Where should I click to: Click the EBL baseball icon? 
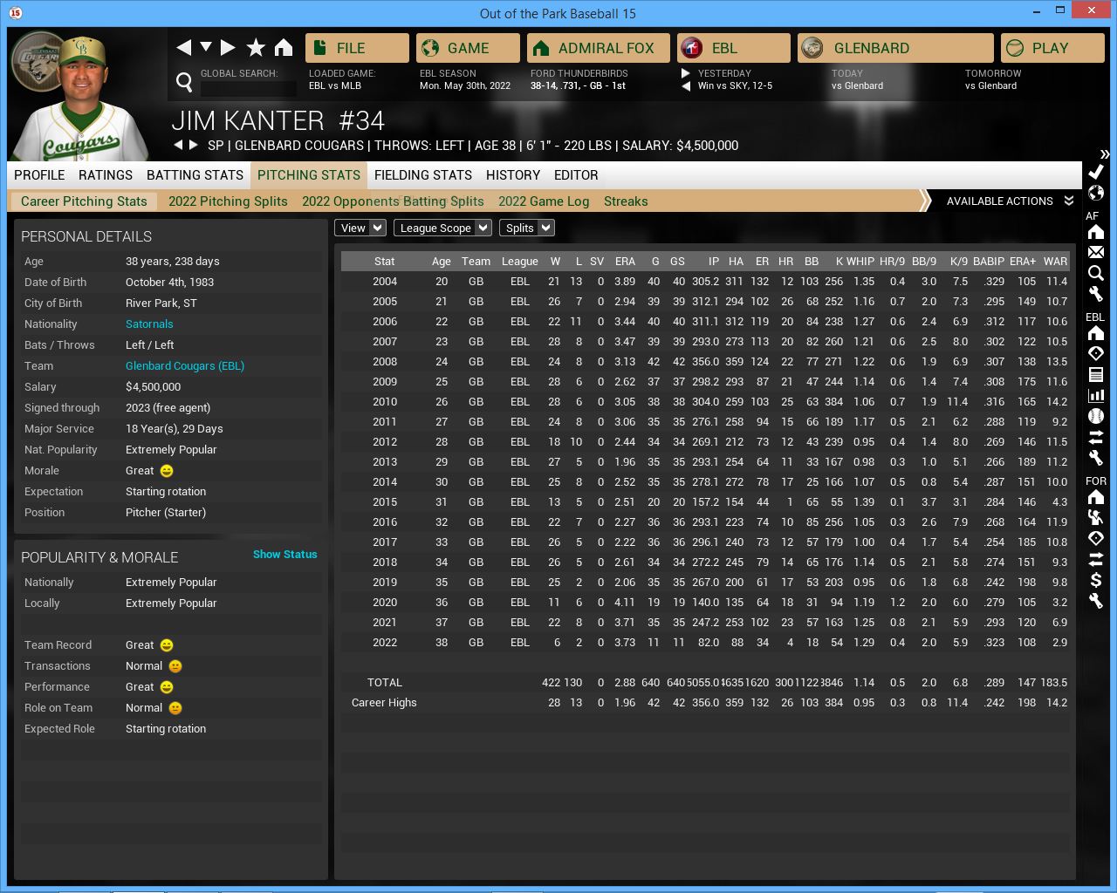(x=1096, y=416)
